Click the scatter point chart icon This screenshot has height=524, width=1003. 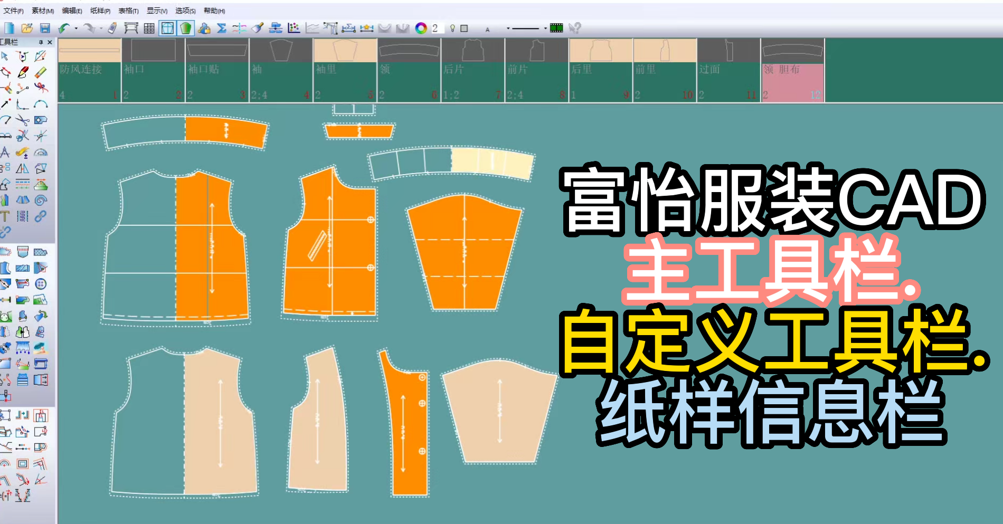click(x=294, y=28)
